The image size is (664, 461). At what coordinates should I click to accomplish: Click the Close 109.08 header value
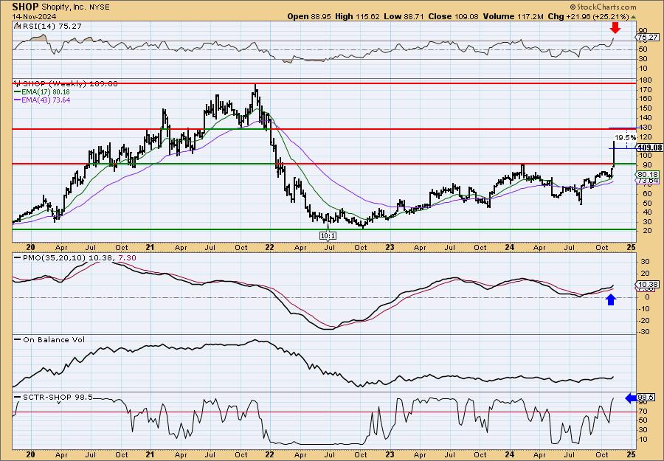(x=453, y=16)
